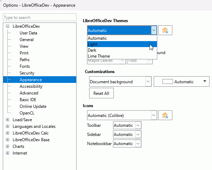Viewport: 212px width, 170px height.
Task: Click the Internet tree label
Action: (x=20, y=153)
